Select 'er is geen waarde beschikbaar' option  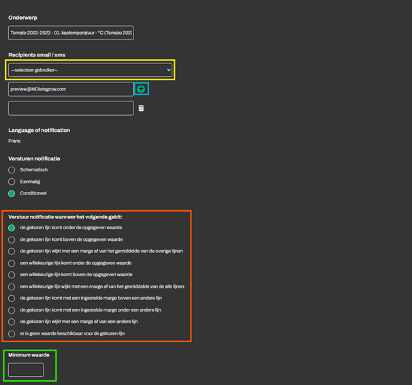12,334
